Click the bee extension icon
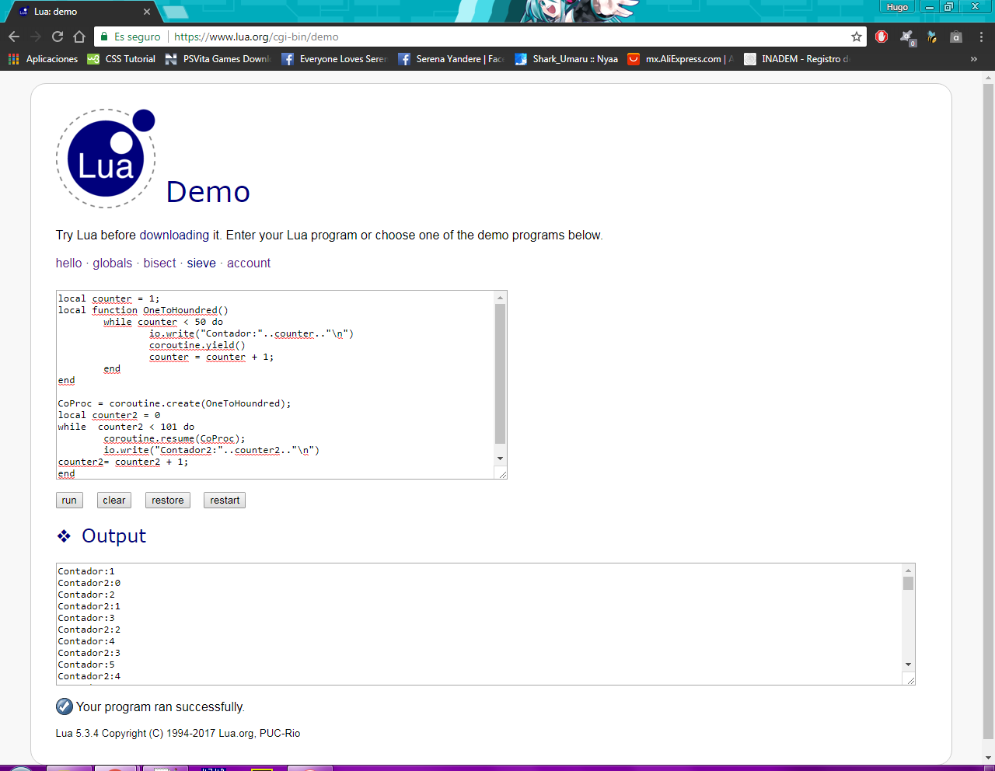The height and width of the screenshot is (771, 995). click(x=931, y=36)
